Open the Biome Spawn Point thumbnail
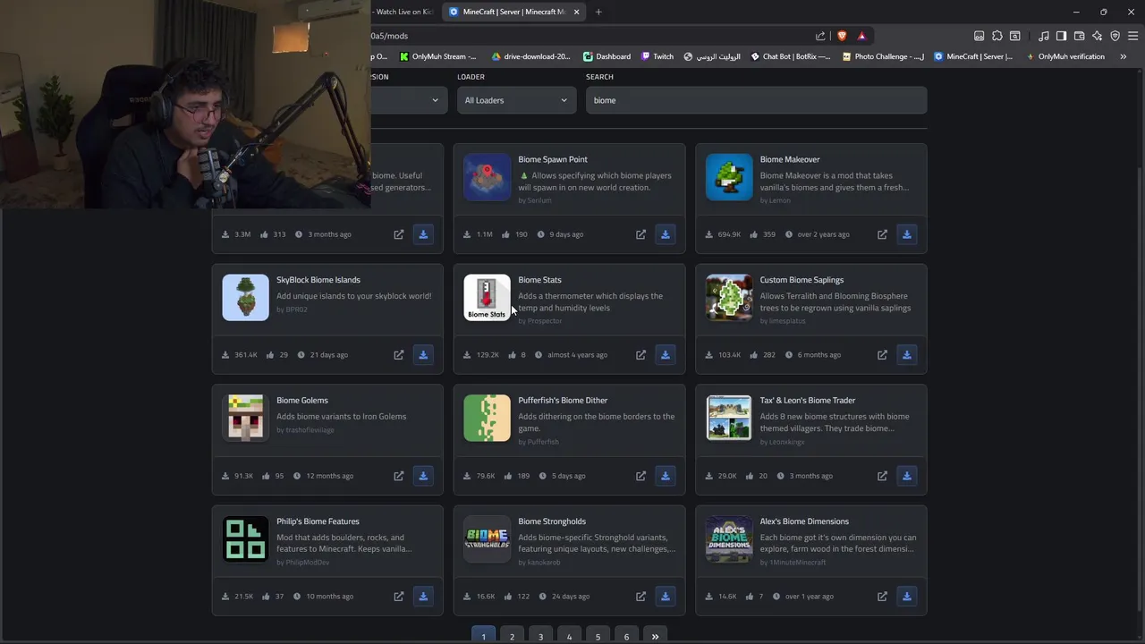This screenshot has width=1145, height=644. [x=487, y=177]
